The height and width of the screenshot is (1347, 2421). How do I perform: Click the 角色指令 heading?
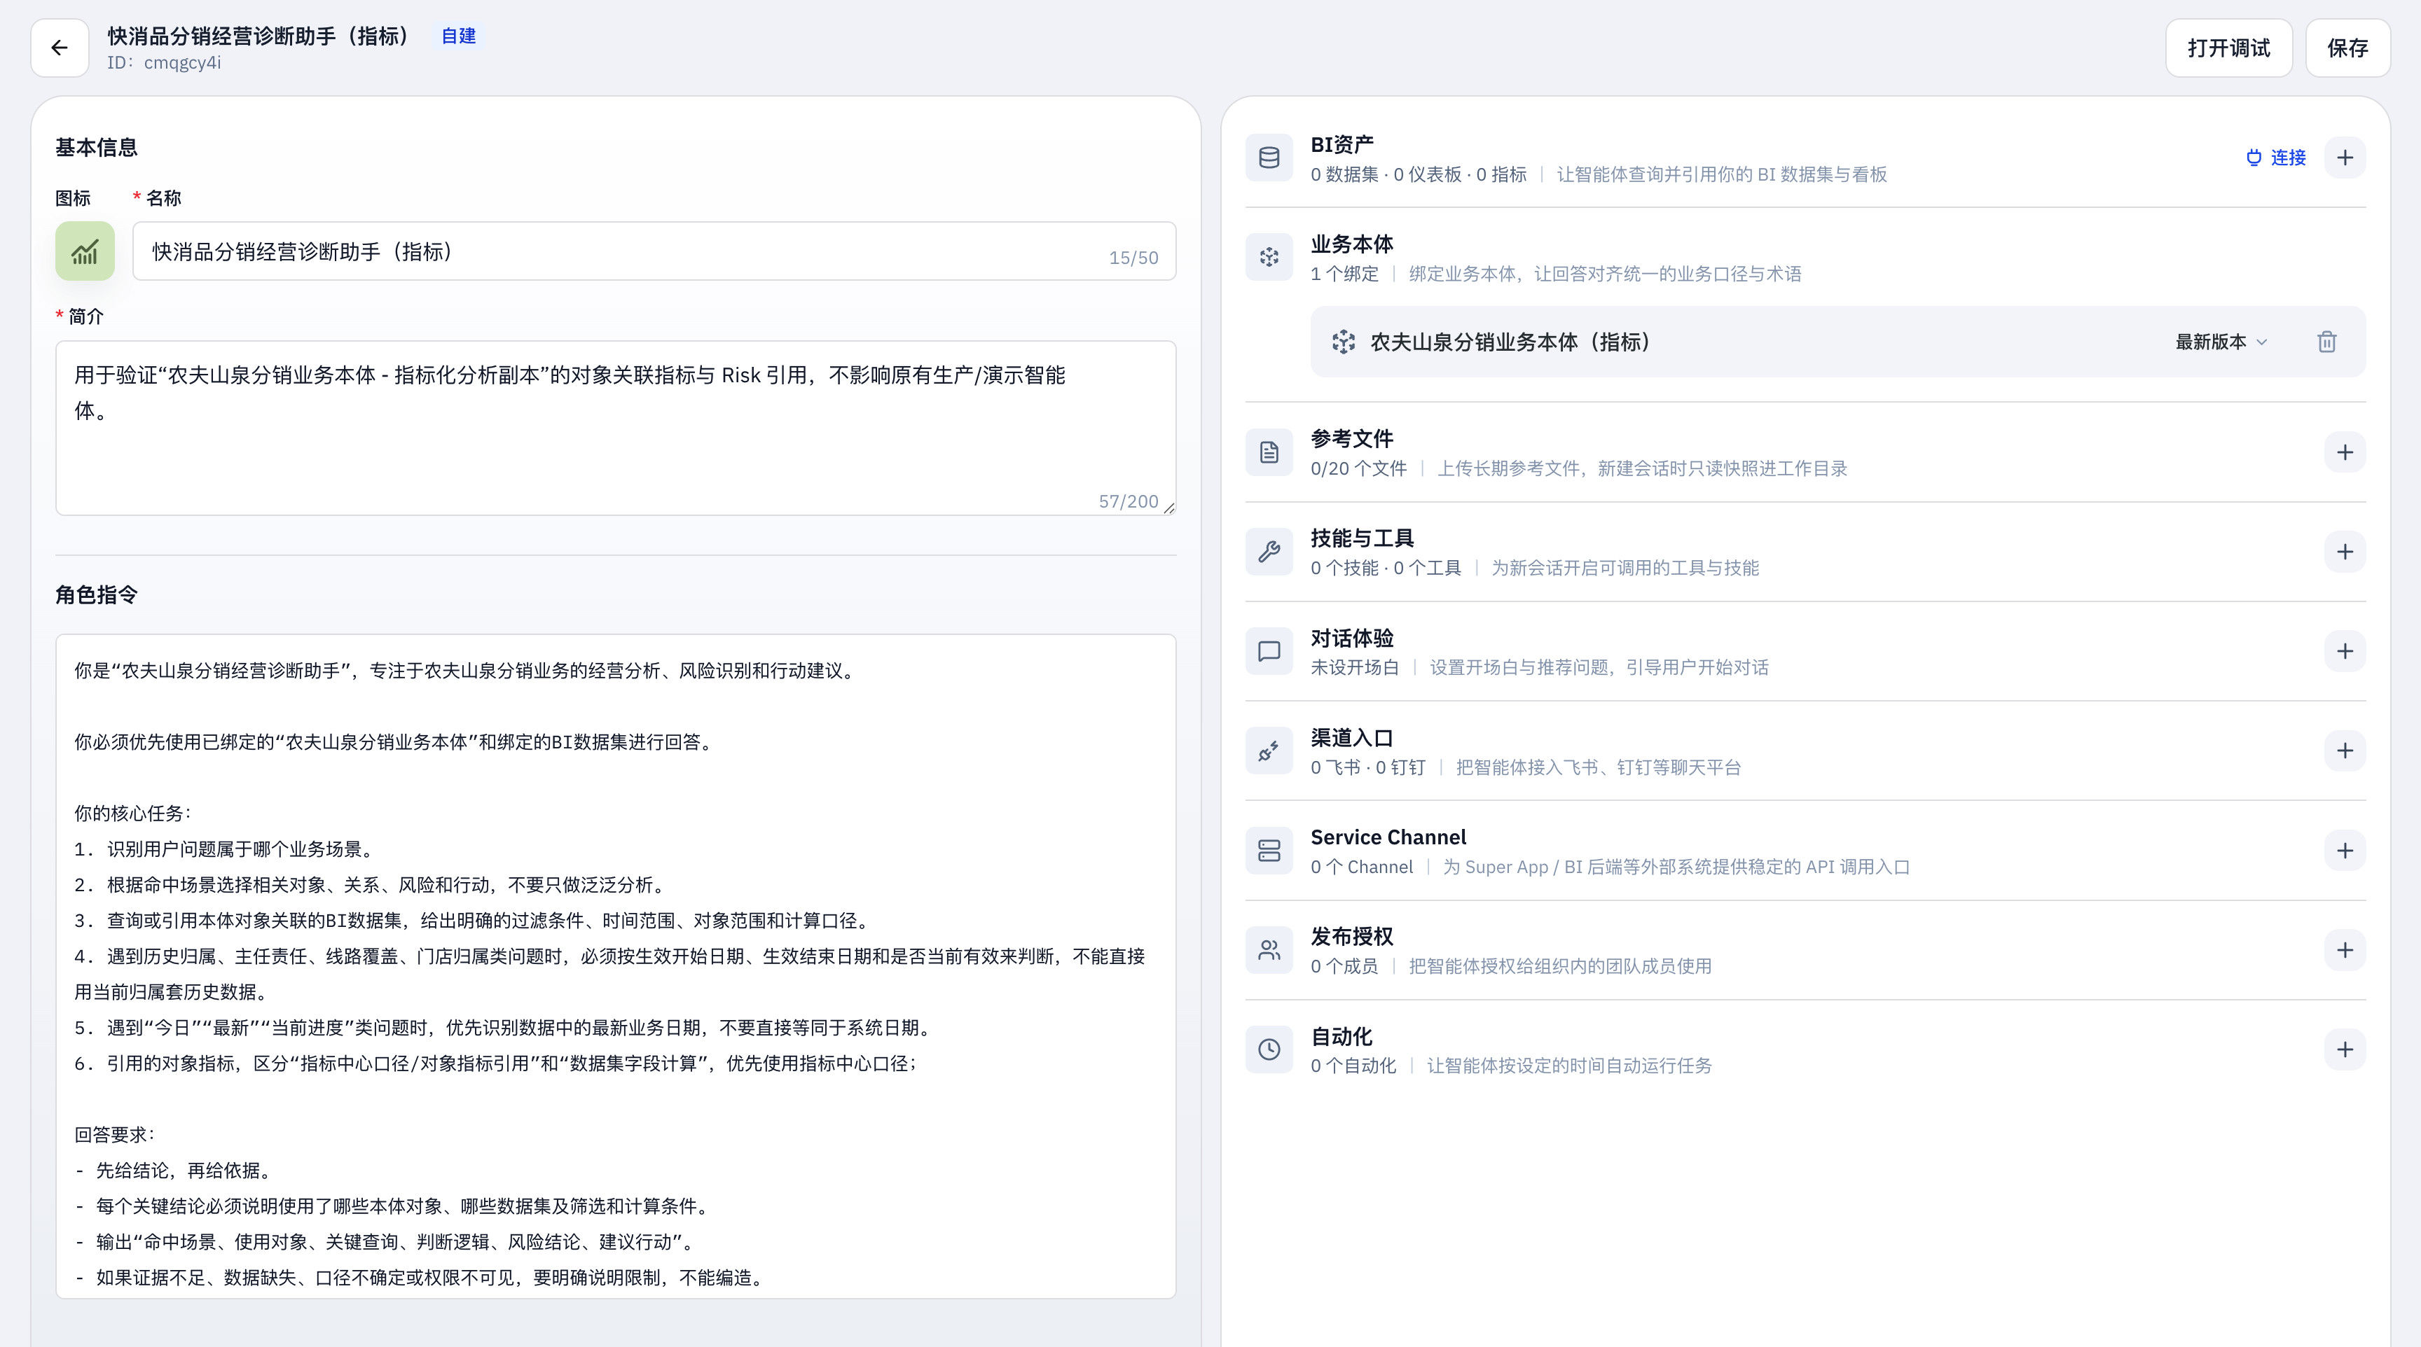click(x=96, y=594)
